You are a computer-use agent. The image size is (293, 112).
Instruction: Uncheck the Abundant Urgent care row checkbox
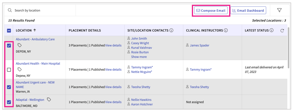9,87
